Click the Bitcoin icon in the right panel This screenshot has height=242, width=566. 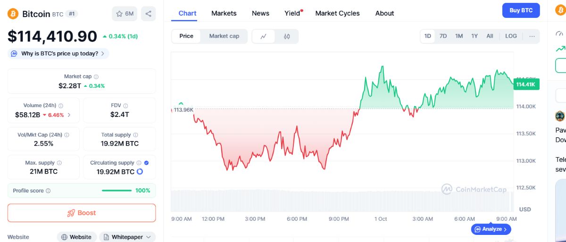[560, 9]
